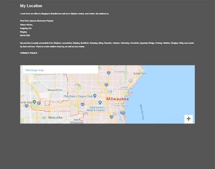Click The Rave / Eagles Club map pin
Viewport: 215px width, 169px height.
click(95, 96)
